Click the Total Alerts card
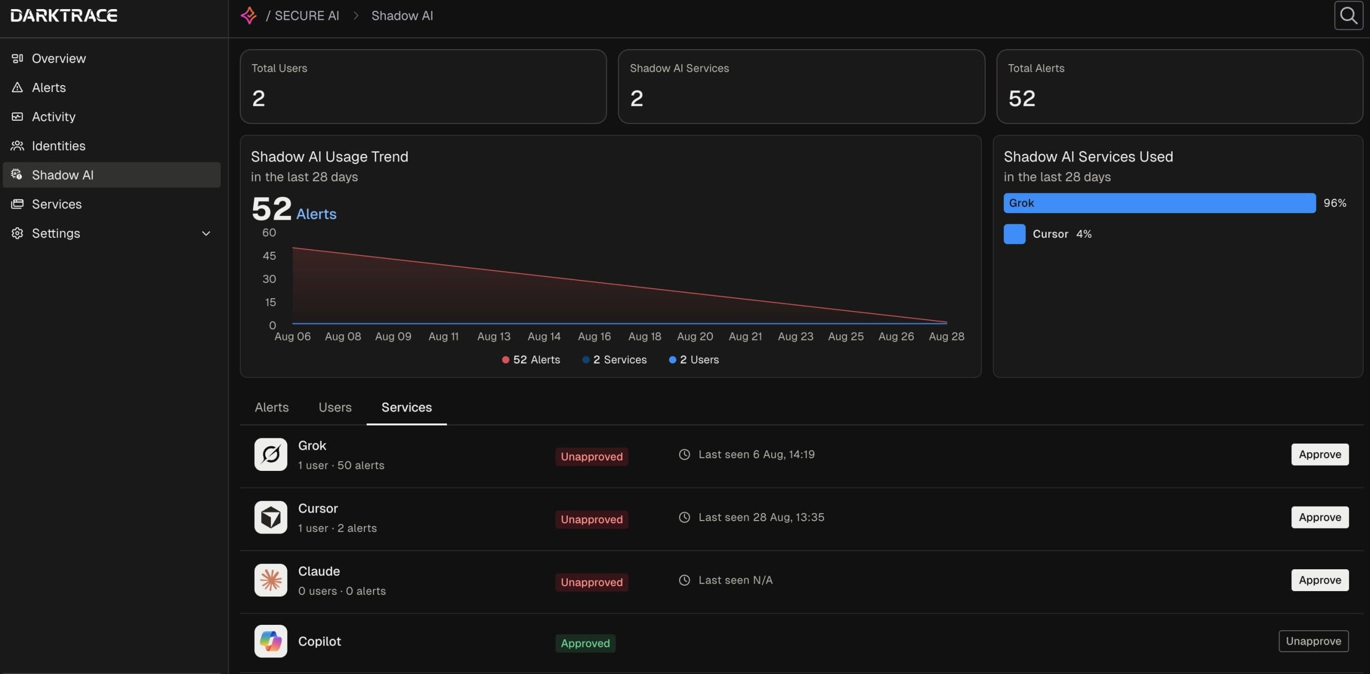This screenshot has width=1370, height=674. tap(1179, 87)
